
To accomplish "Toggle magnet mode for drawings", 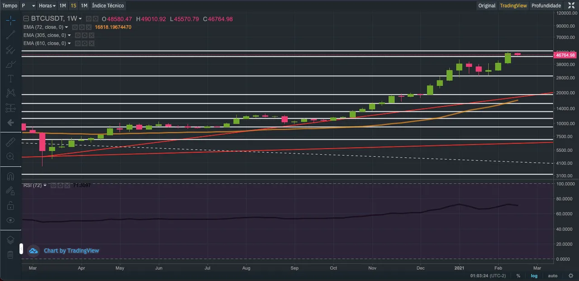I will [x=10, y=177].
